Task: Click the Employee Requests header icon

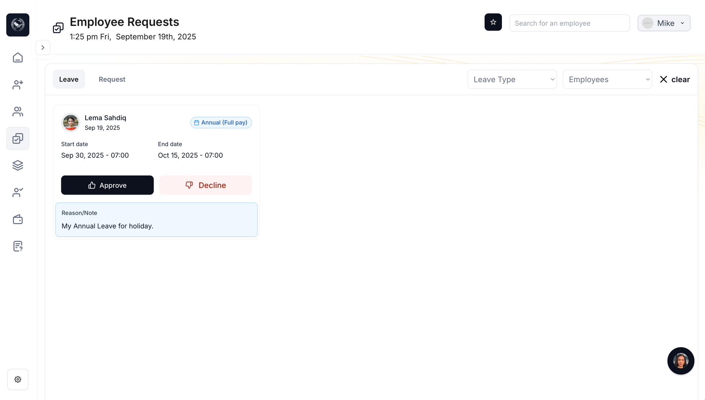Action: pyautogui.click(x=58, y=28)
